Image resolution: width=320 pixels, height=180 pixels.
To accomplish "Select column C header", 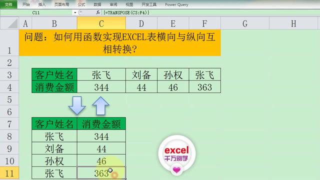I will (x=101, y=23).
